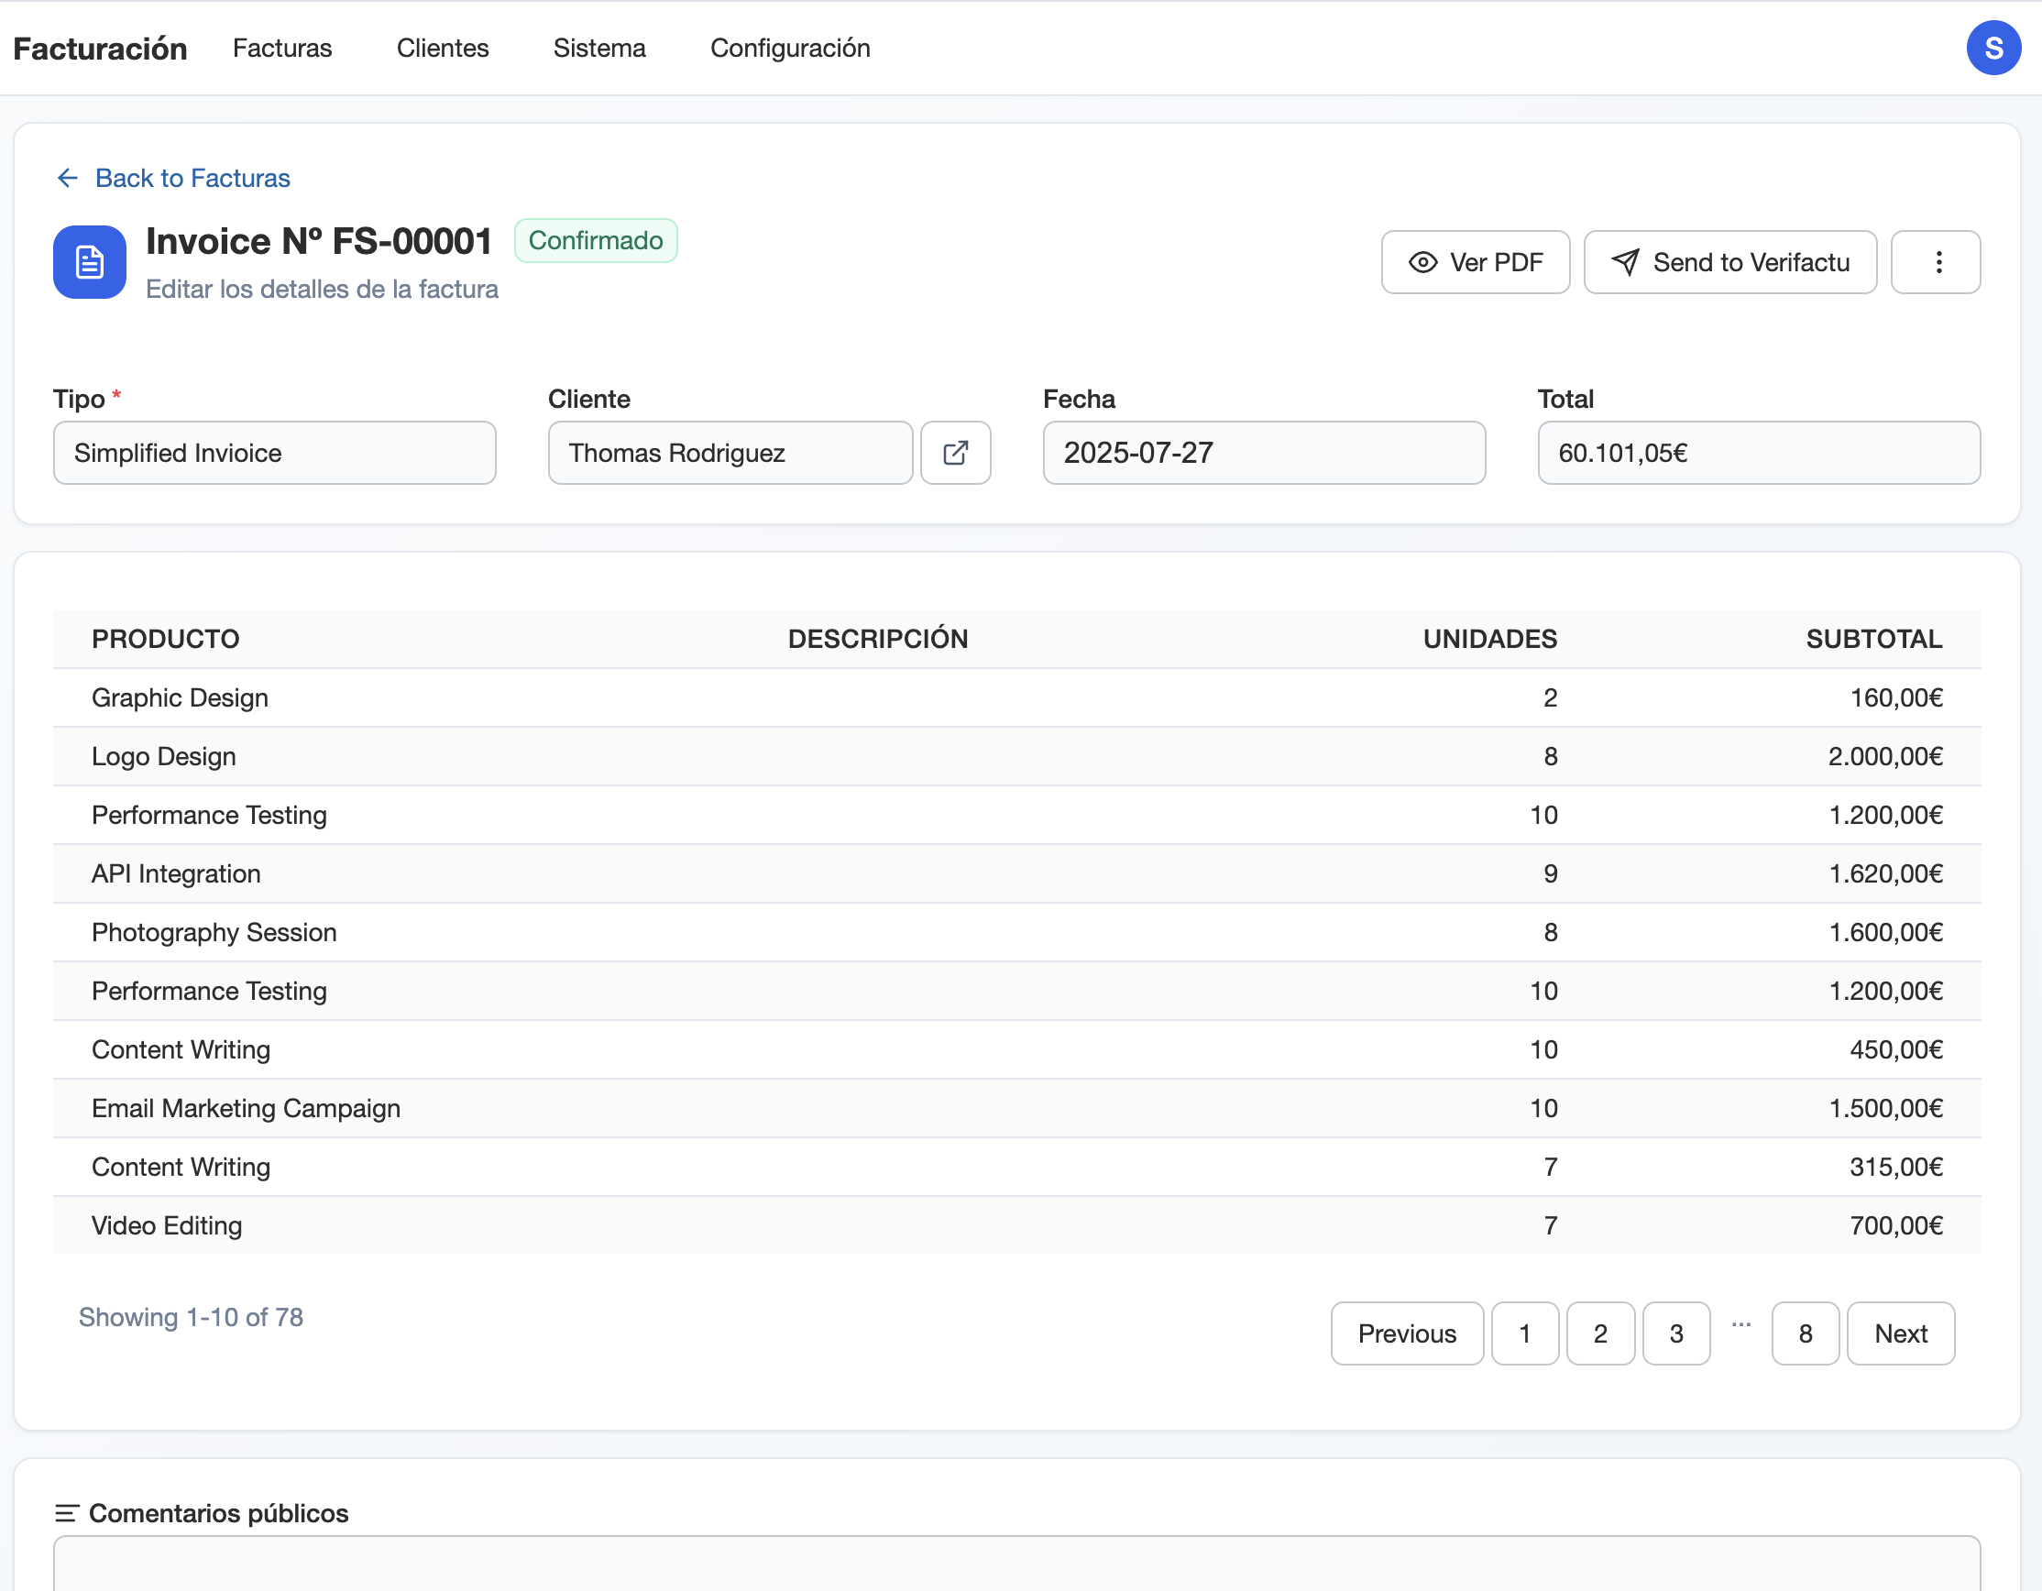
Task: Click the Back to Facturas link
Action: [x=192, y=178]
